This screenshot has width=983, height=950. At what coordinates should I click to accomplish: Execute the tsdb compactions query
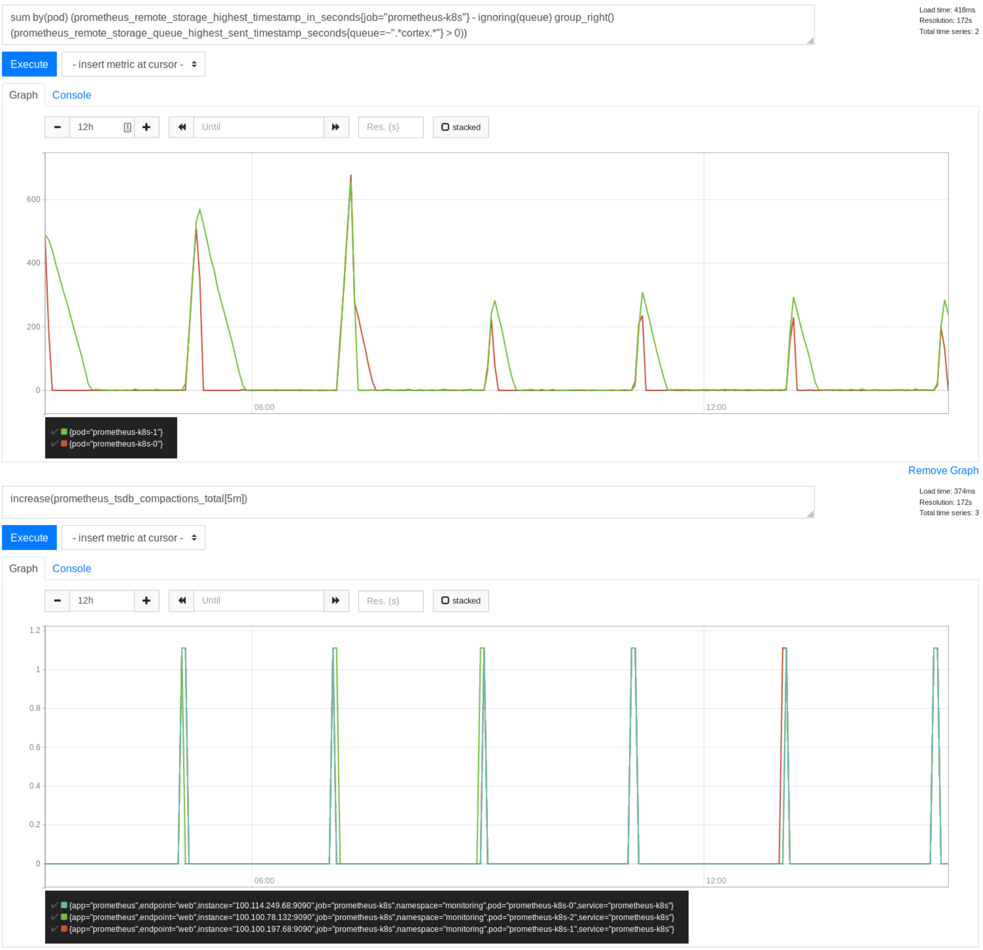[x=29, y=538]
